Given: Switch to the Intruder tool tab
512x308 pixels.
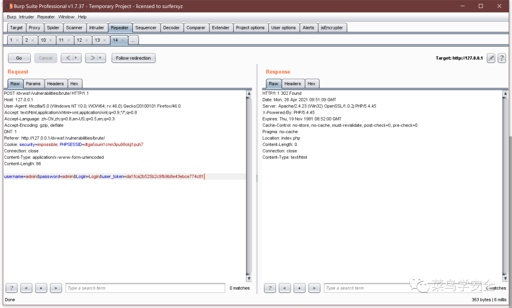Looking at the screenshot, I should coord(97,28).
